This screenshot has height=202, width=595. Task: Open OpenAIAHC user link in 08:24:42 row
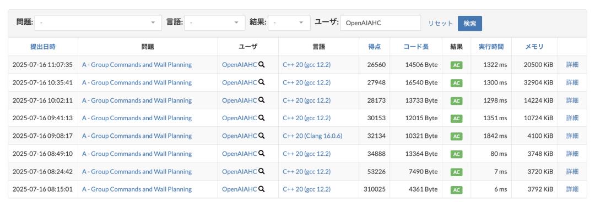point(240,171)
